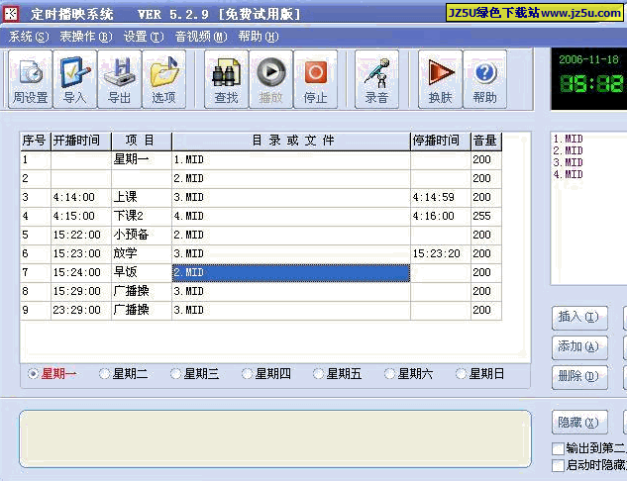Select the highlighted 2.MID cell in row 7
The width and height of the screenshot is (627, 481).
click(x=291, y=272)
